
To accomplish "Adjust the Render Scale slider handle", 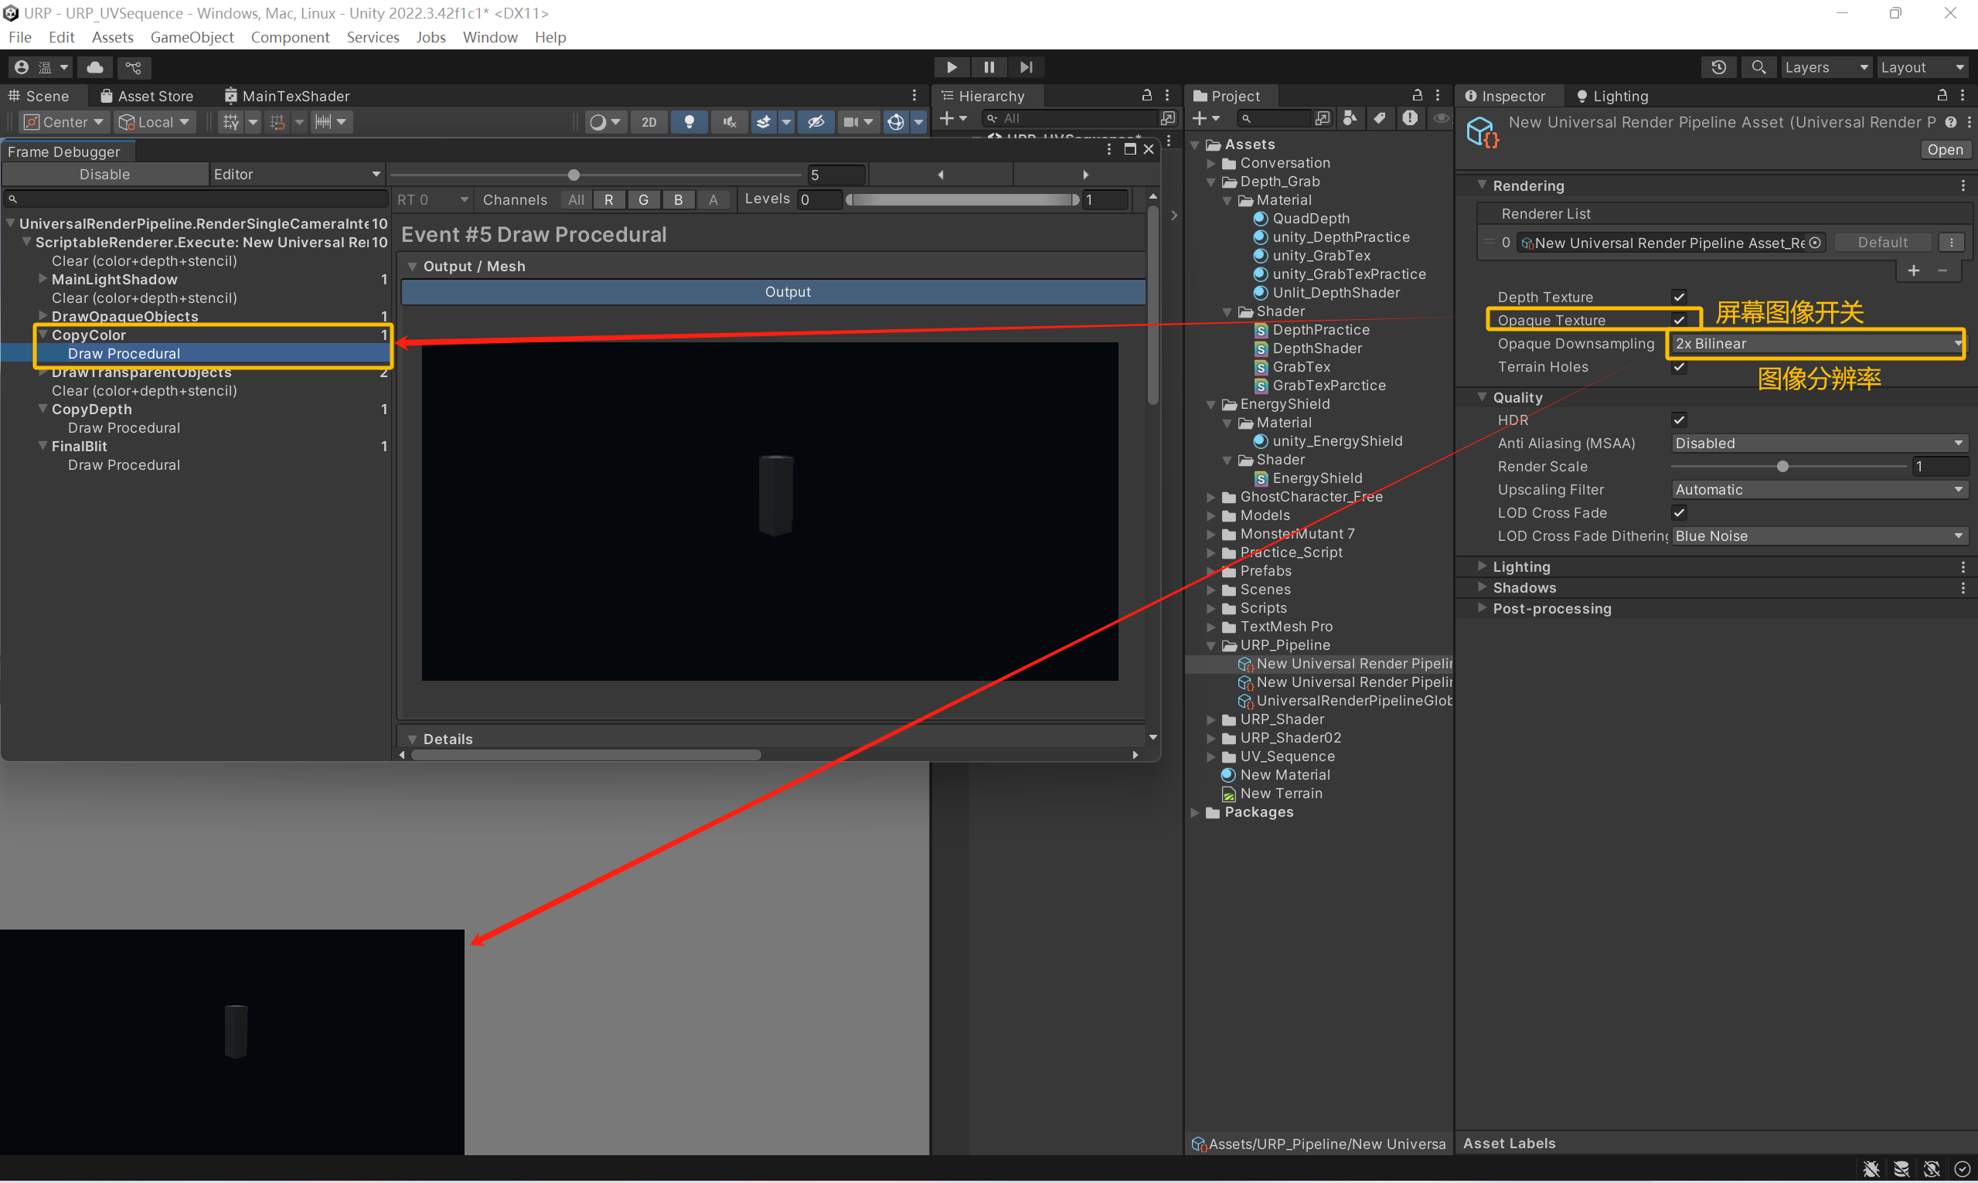I will (1782, 467).
